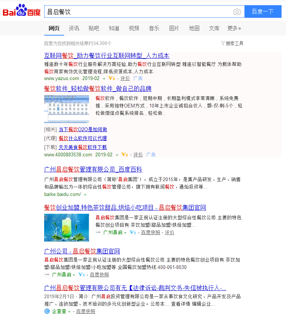
Task: Open 广州昌启餐饮管理有限公司_百度百科 result
Action: (x=93, y=170)
